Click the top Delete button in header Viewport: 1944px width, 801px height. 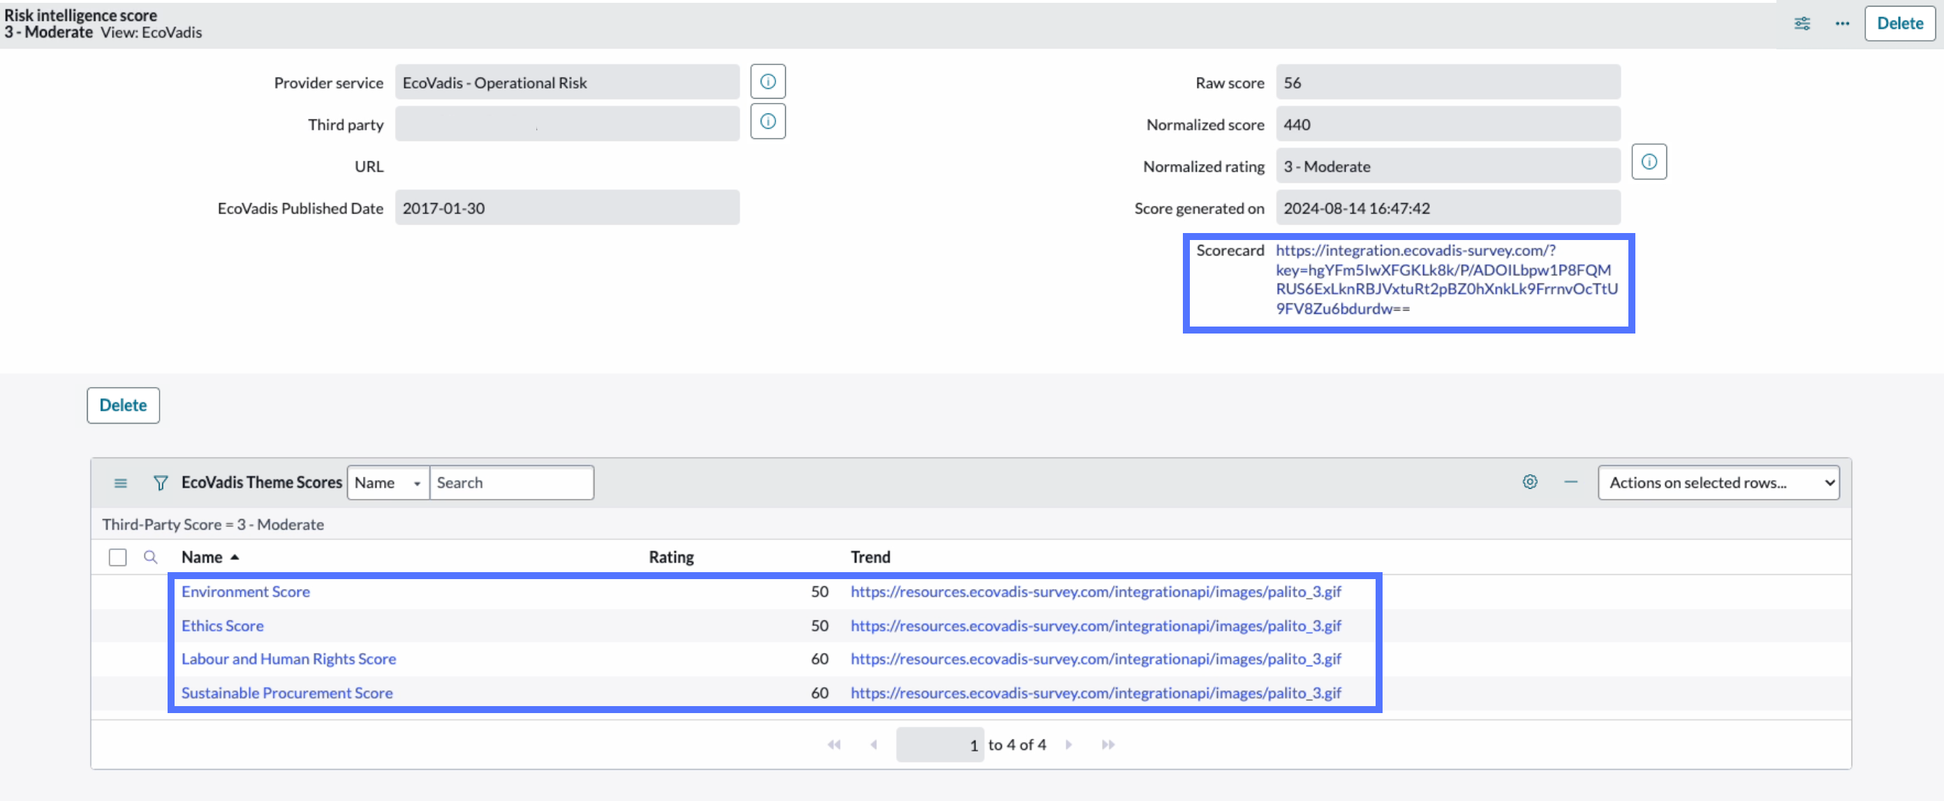click(1899, 24)
